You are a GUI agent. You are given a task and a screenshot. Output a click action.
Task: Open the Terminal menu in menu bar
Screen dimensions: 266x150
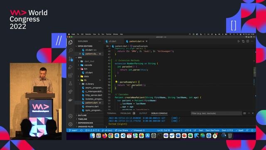pos(108,34)
